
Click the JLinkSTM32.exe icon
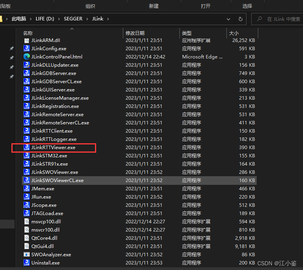[26, 155]
